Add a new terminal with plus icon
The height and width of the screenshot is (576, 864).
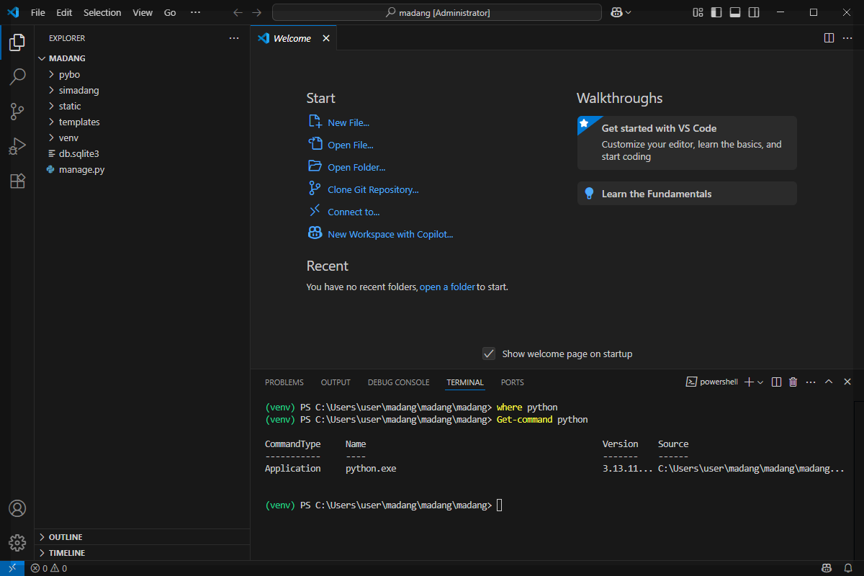pyautogui.click(x=749, y=382)
